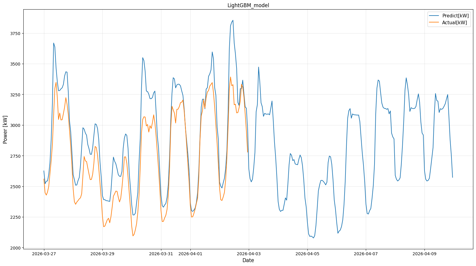Click the 3750 y-axis tick label
476x266 pixels.
[x=15, y=34]
